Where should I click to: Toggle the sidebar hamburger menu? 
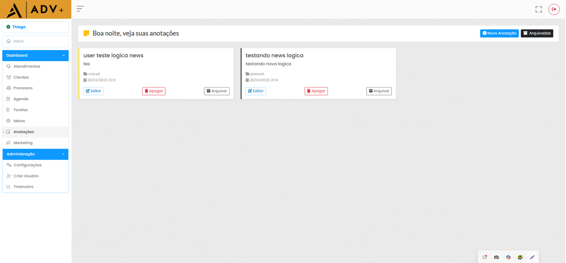(80, 9)
